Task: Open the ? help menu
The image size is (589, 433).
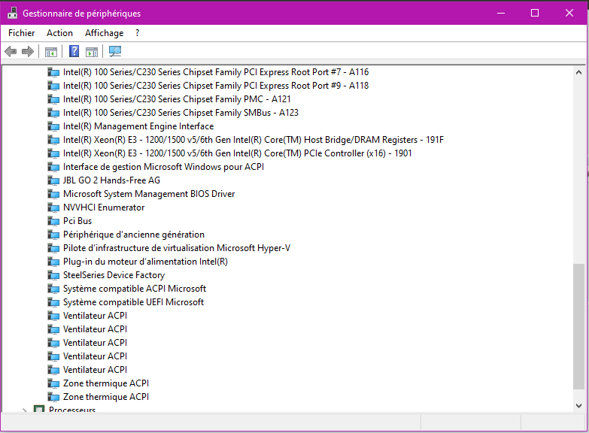Action: [138, 33]
